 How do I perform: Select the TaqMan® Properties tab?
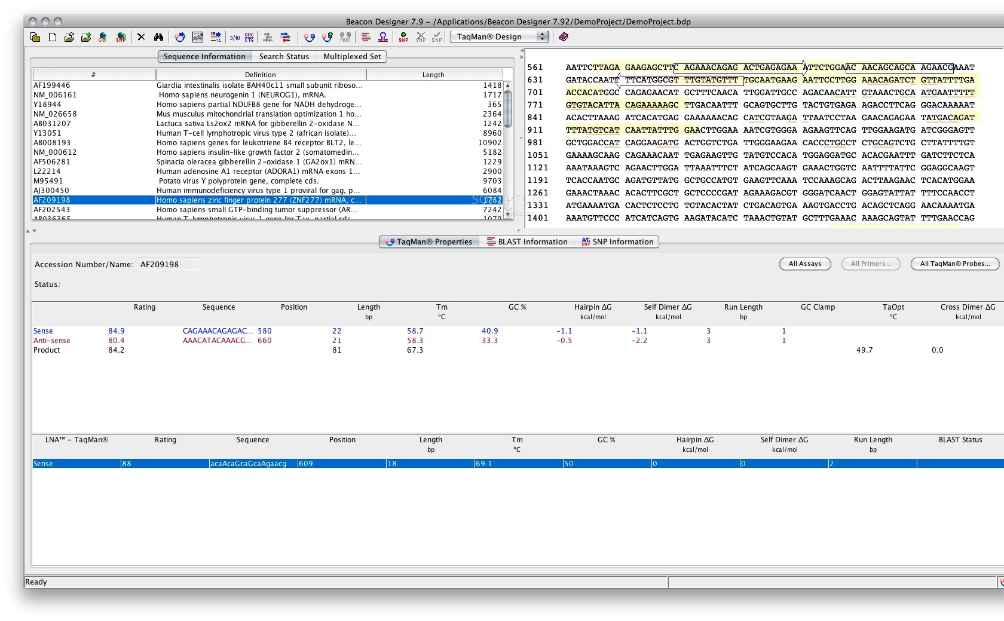pyautogui.click(x=429, y=242)
